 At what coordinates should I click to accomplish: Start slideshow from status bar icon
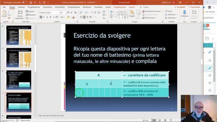[171, 120]
